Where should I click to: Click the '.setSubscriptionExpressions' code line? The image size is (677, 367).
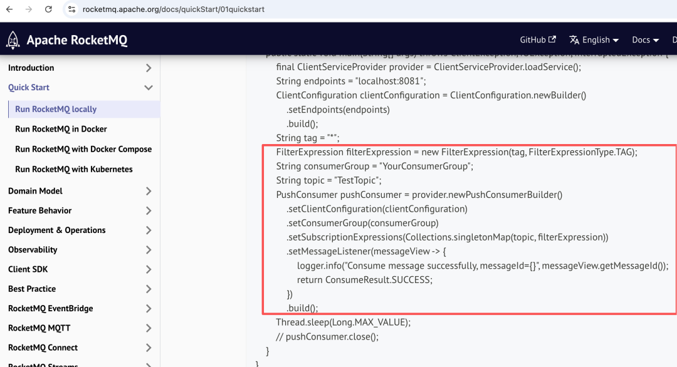point(448,237)
